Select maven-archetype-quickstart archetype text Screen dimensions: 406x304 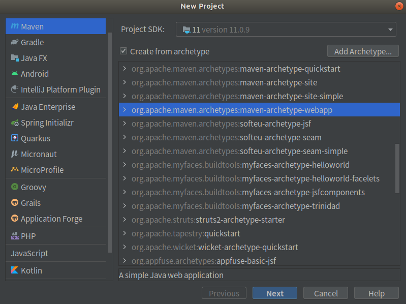tap(236, 69)
